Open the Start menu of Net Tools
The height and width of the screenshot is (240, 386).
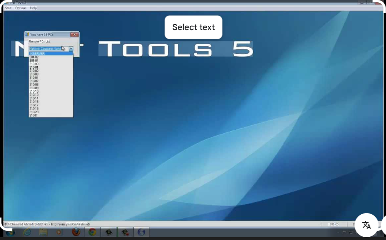(x=8, y=8)
